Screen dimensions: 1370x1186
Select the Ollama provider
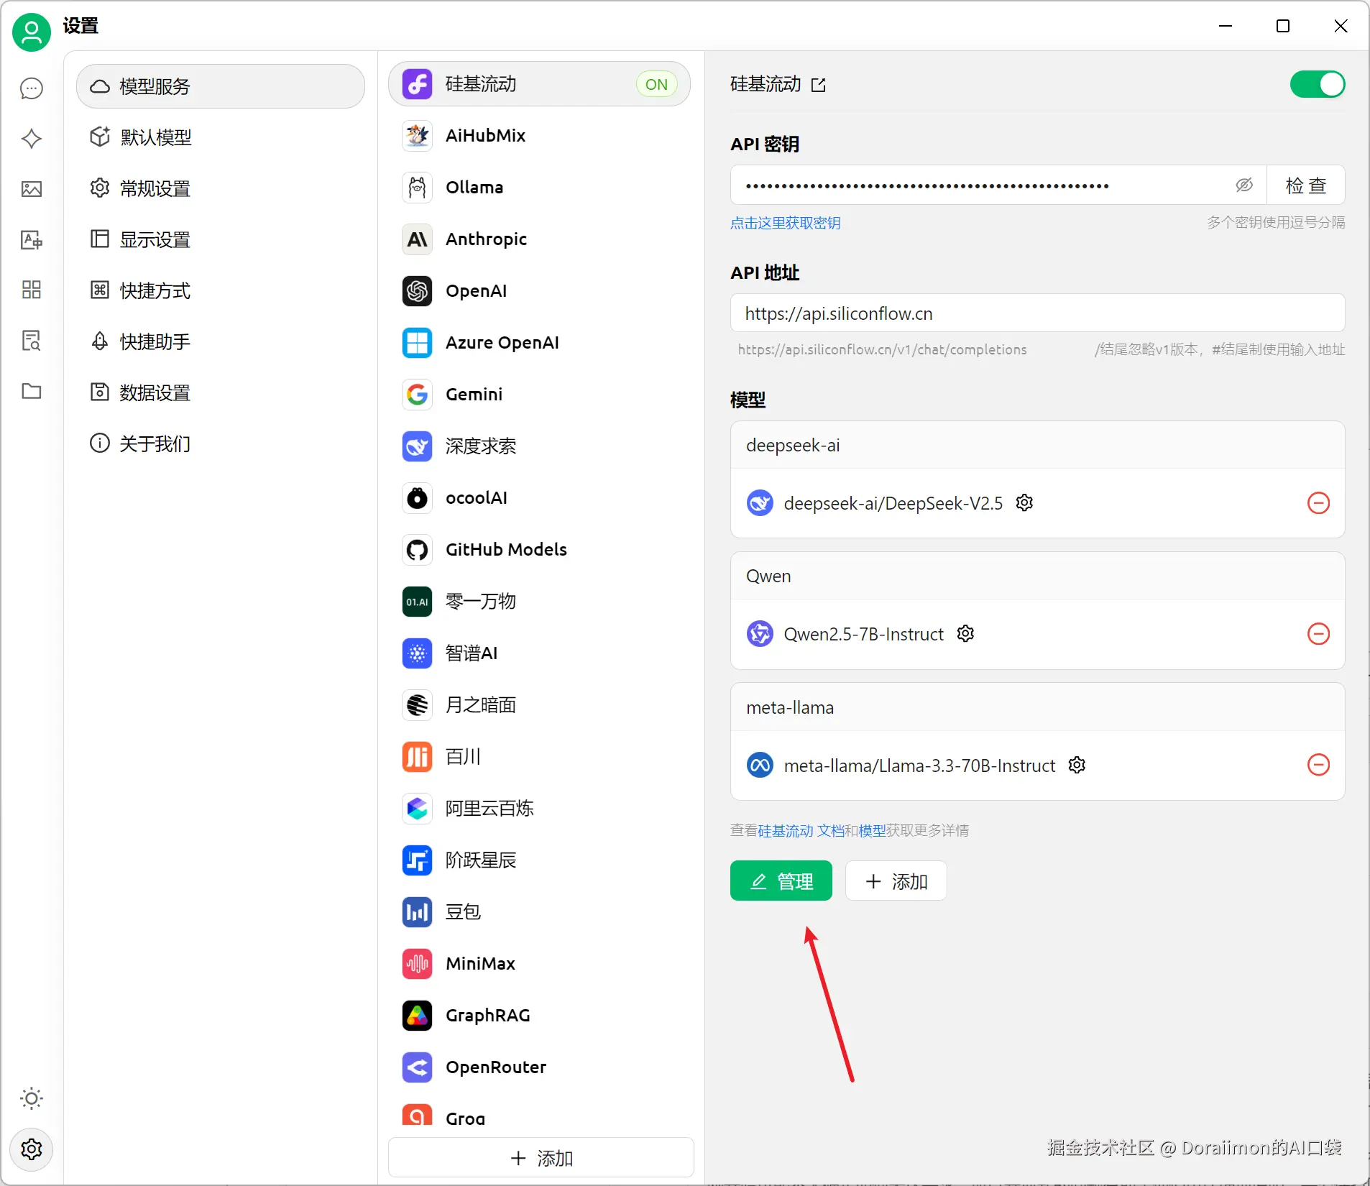539,188
